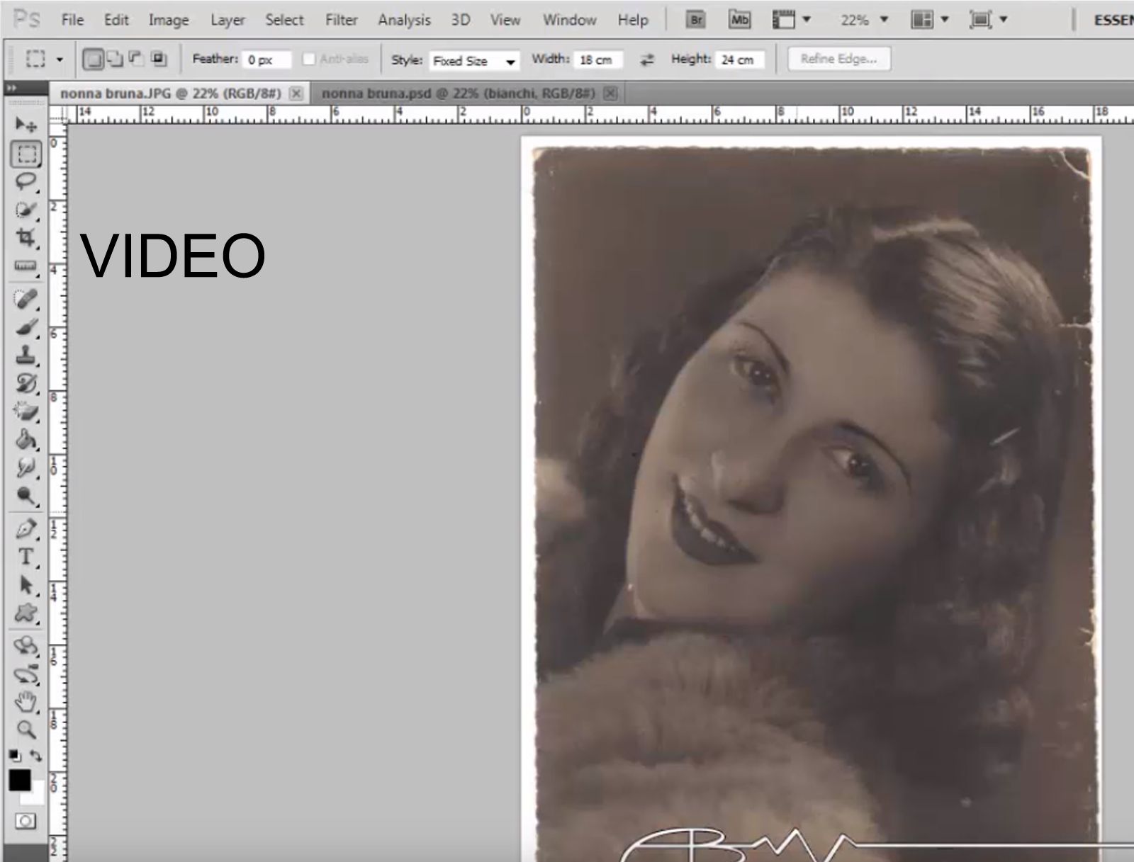Open the Analysis menu
Image resolution: width=1134 pixels, height=862 pixels.
(404, 20)
